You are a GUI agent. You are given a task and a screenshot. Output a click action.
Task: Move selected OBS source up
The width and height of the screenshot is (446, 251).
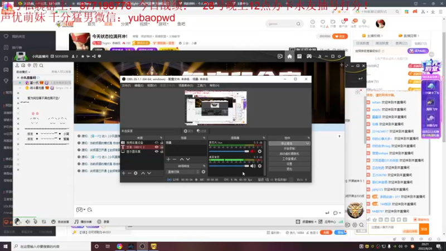(x=143, y=173)
